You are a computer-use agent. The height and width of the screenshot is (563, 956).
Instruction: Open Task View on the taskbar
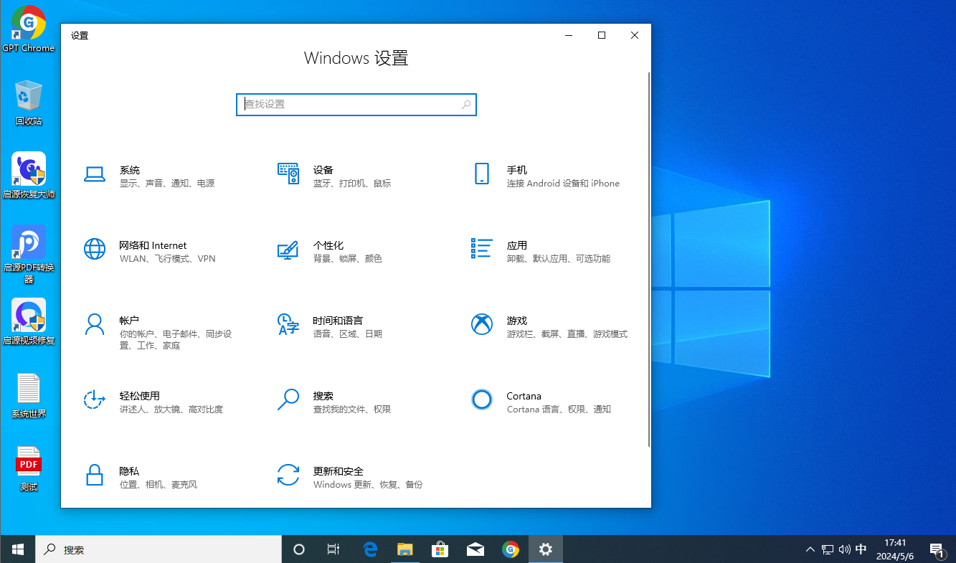tap(333, 549)
